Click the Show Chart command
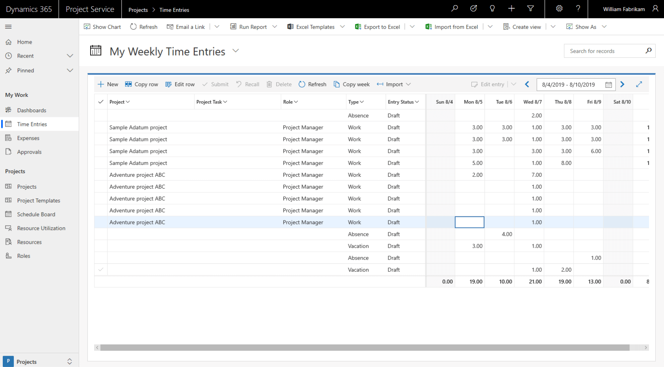 (x=102, y=27)
